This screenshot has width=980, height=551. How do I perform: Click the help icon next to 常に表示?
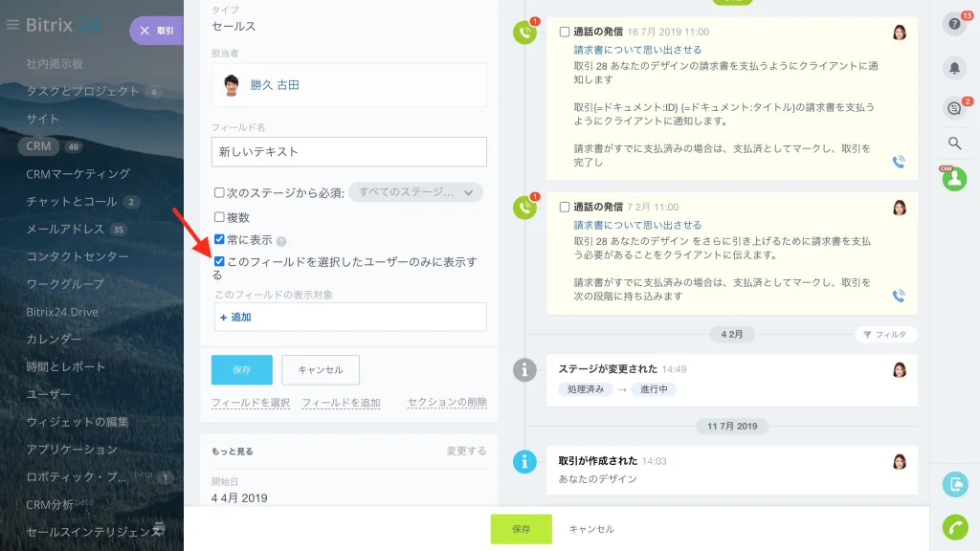pyautogui.click(x=281, y=241)
